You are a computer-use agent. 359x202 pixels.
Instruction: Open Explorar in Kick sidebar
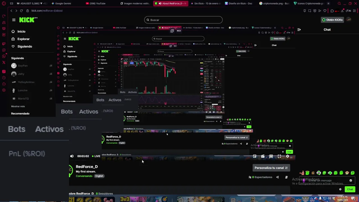(20, 39)
